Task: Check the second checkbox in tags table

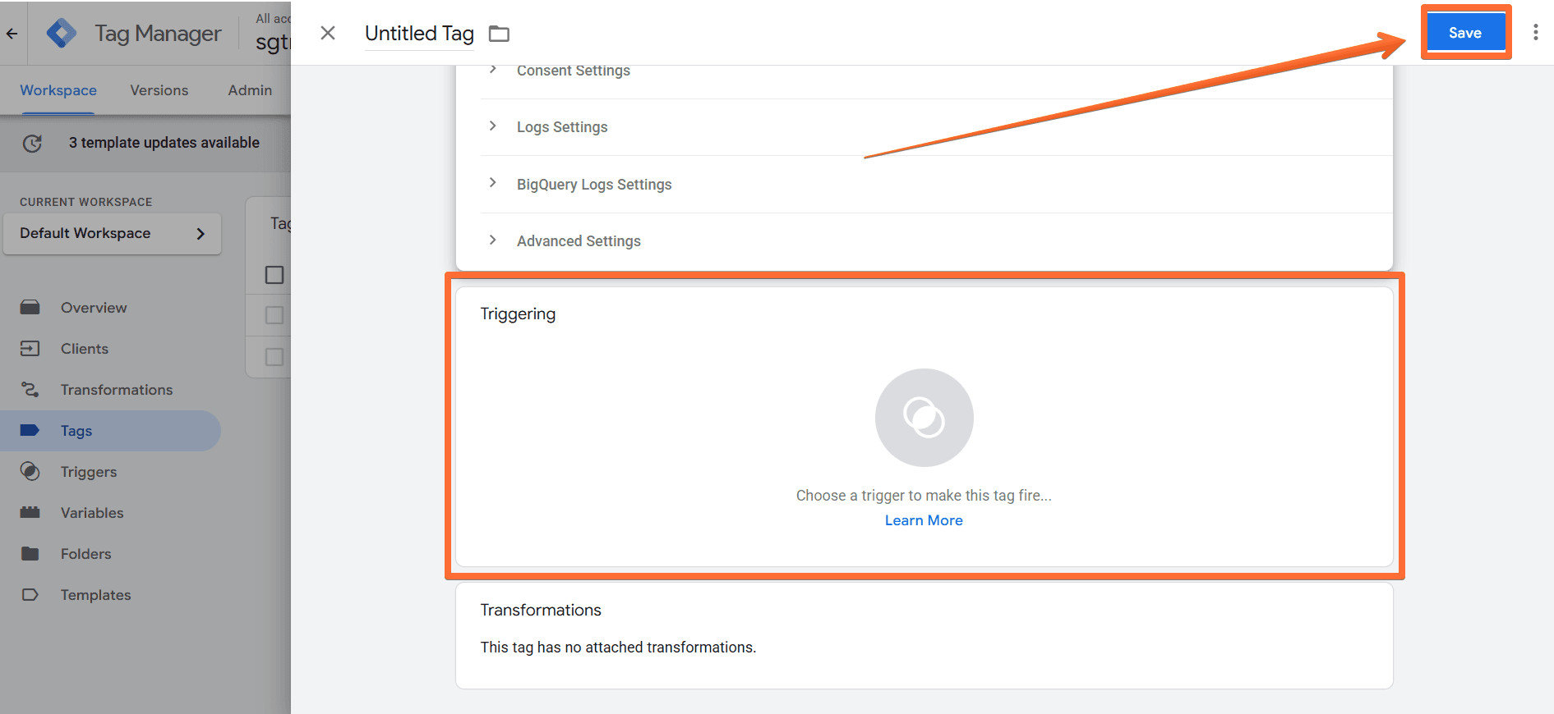Action: click(x=274, y=315)
